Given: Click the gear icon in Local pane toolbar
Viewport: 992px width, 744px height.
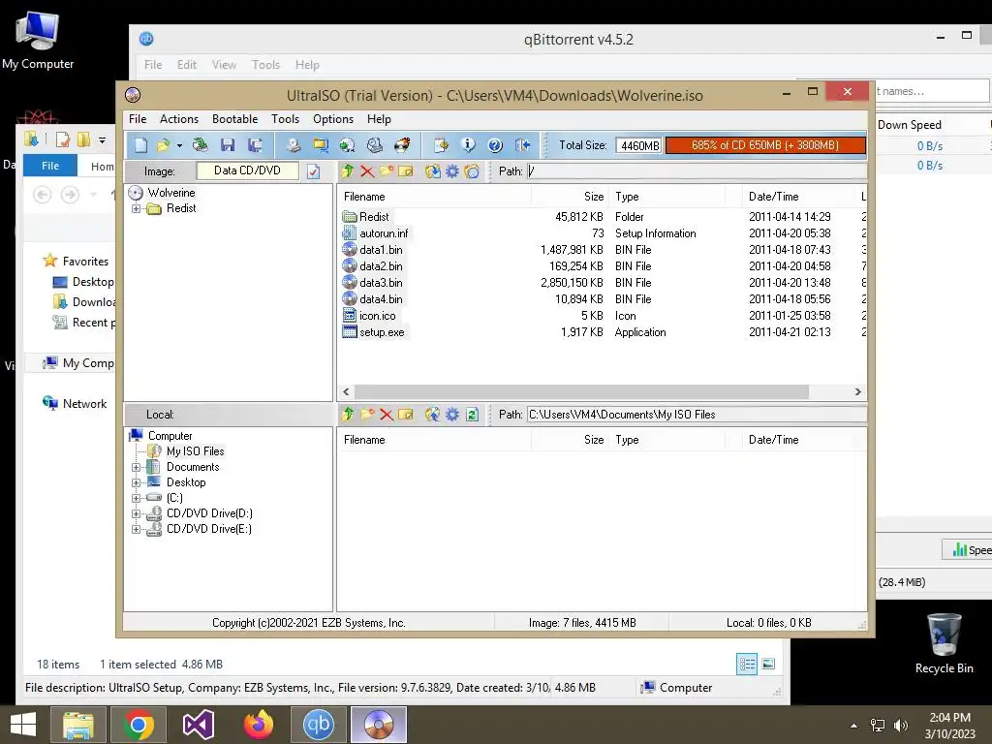Looking at the screenshot, I should (x=451, y=415).
